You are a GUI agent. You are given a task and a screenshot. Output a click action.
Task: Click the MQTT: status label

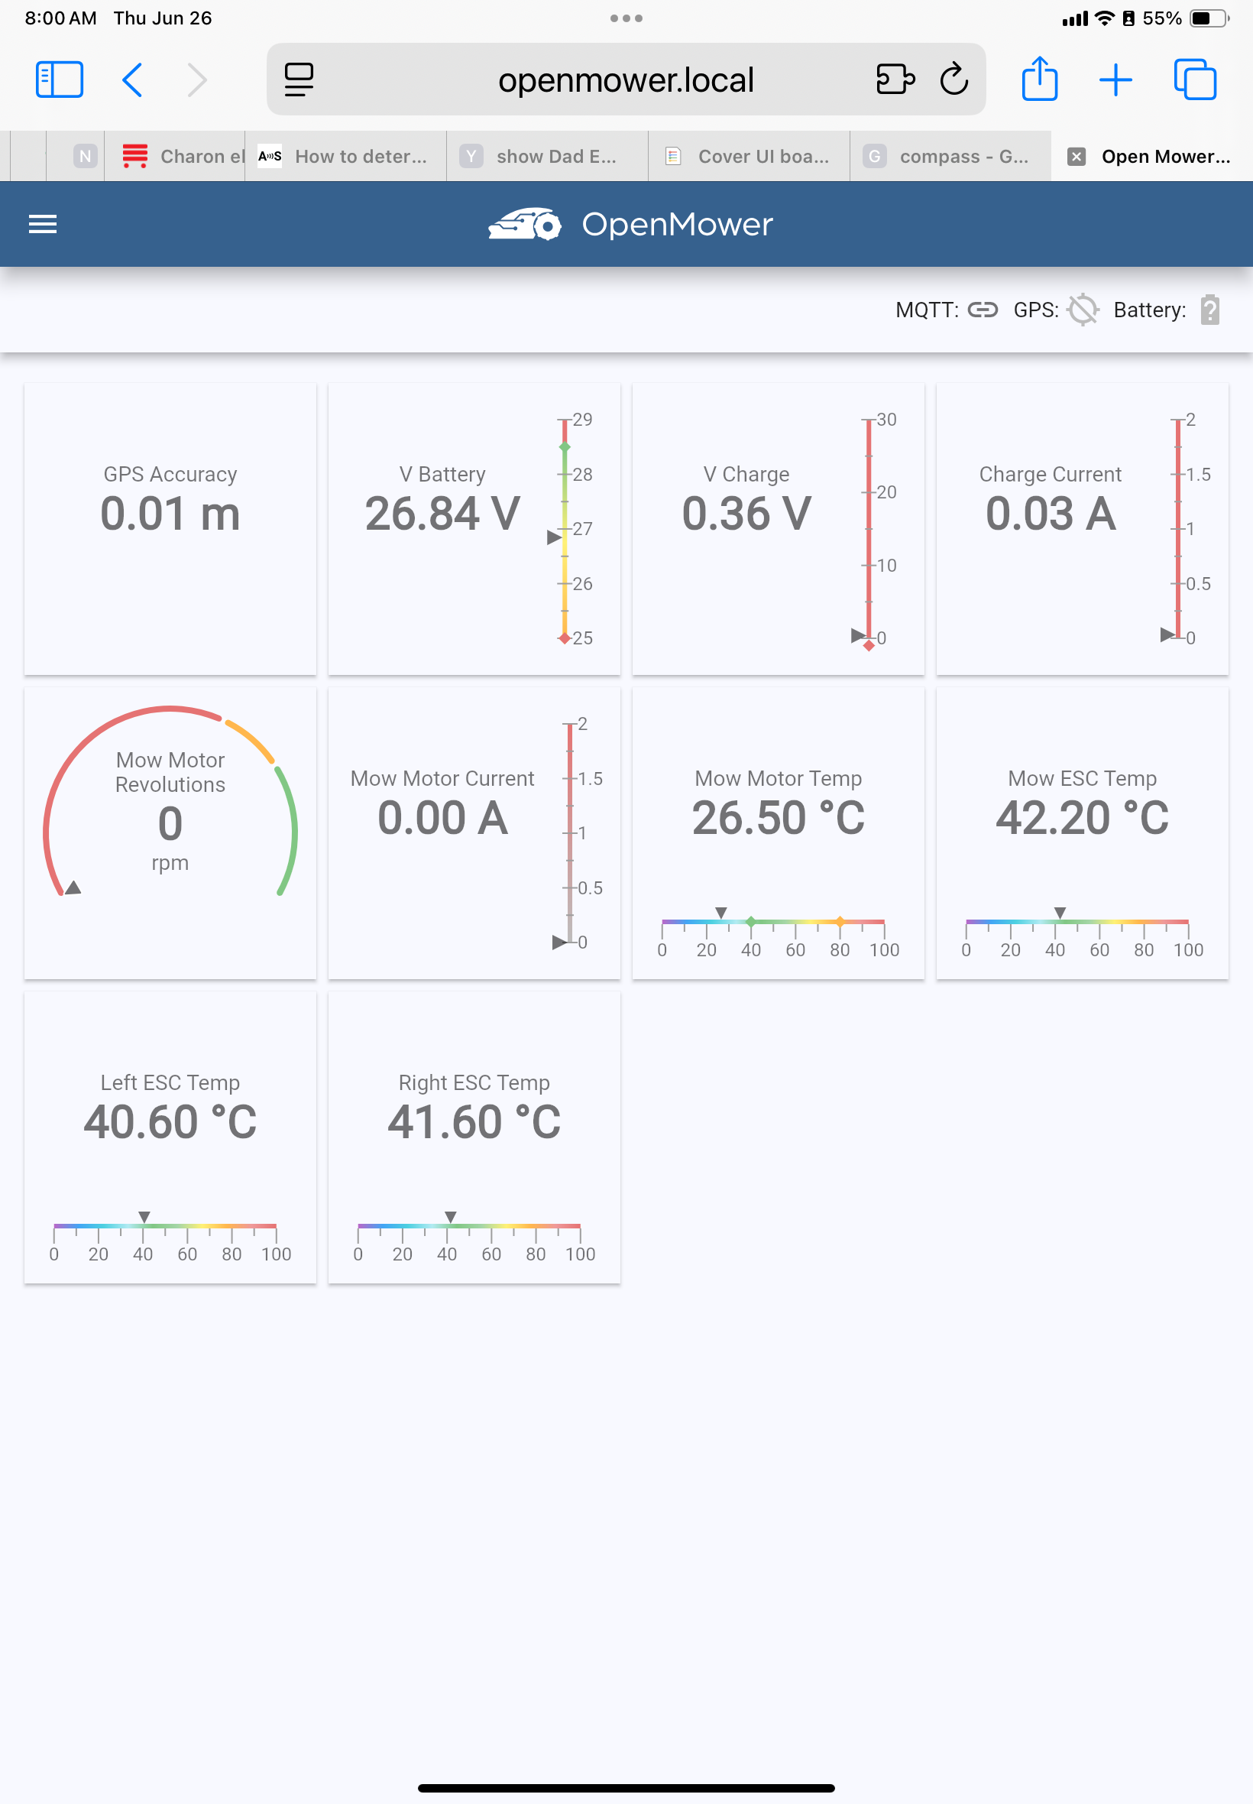(928, 310)
